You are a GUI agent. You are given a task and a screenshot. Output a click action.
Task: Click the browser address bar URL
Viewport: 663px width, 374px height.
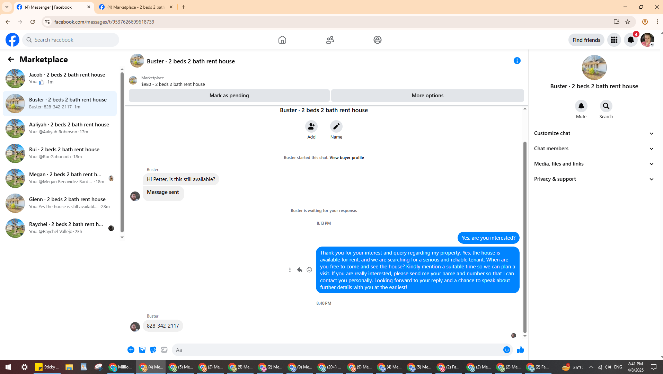click(x=104, y=22)
